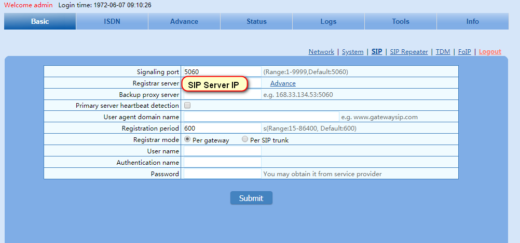Click the Advance link beside Registrar server

283,83
